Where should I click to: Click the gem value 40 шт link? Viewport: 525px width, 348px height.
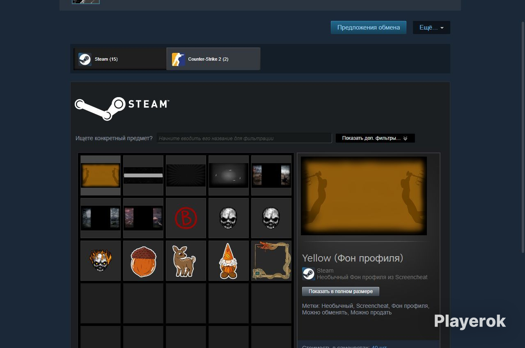tap(379, 346)
